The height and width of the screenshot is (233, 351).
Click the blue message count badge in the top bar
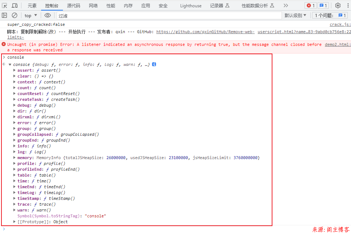323,5
